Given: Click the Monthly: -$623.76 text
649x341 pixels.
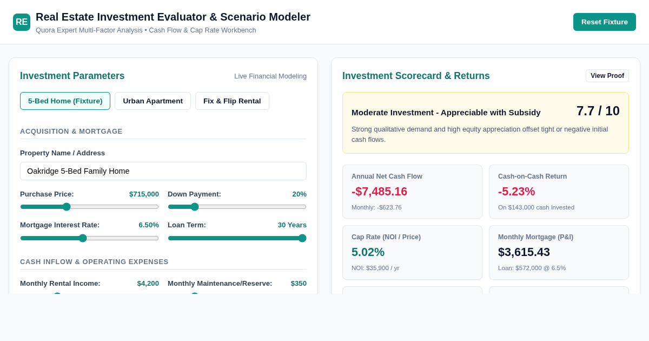Looking at the screenshot, I should [x=376, y=207].
